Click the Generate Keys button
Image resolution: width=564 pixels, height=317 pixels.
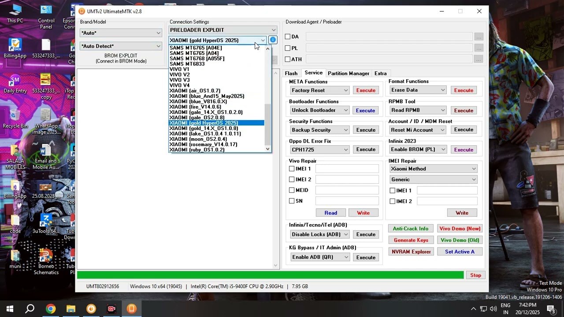tap(411, 240)
